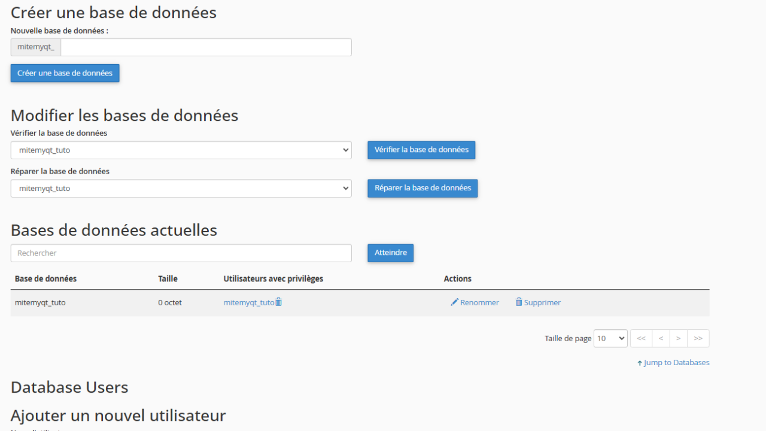Viewport: 766px width, 431px height.
Task: Click trash icon next to mitemyqt_tuto user
Action: (279, 302)
